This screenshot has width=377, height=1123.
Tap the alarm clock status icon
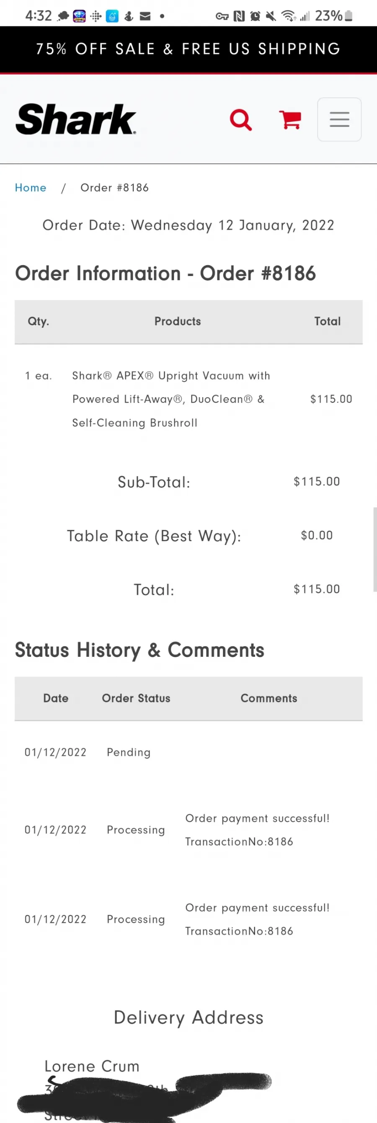[x=255, y=16]
